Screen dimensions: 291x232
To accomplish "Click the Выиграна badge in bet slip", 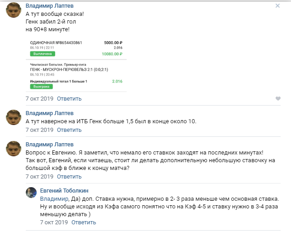I will pyautogui.click(x=41, y=87).
